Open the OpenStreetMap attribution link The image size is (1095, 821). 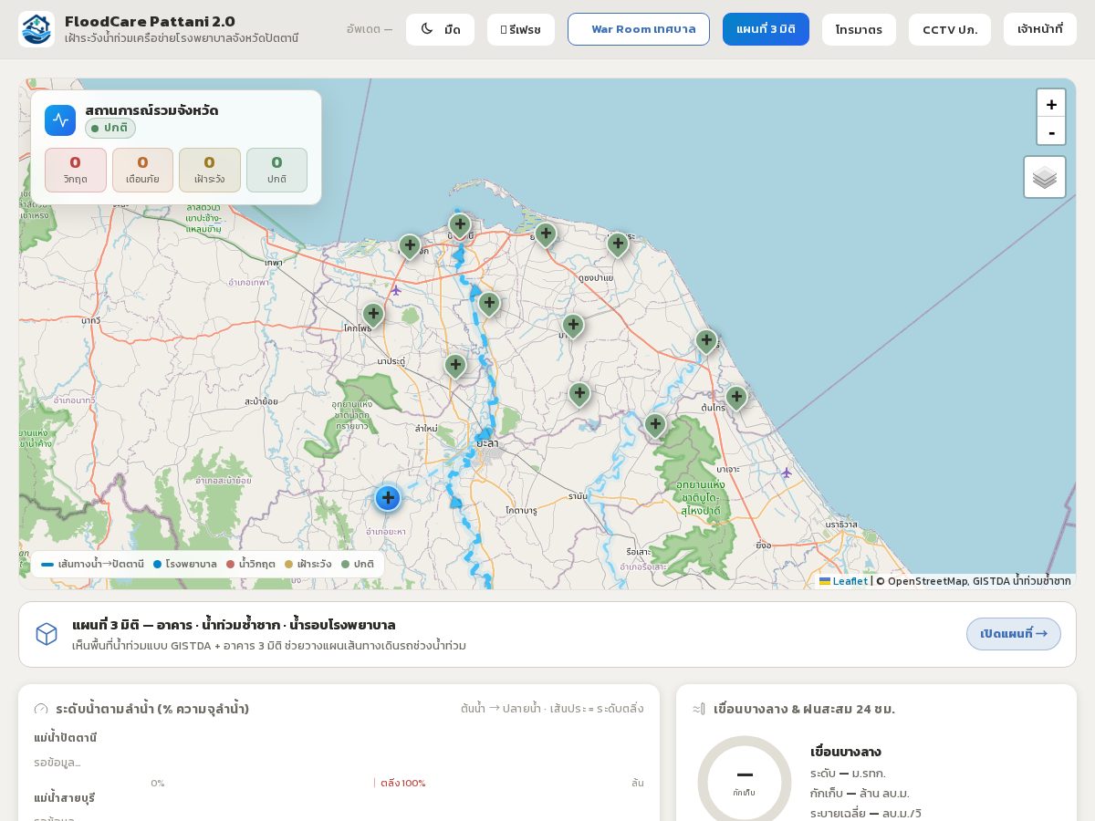coord(926,581)
